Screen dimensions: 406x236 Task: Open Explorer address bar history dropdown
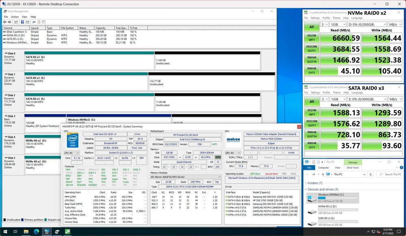(364, 174)
